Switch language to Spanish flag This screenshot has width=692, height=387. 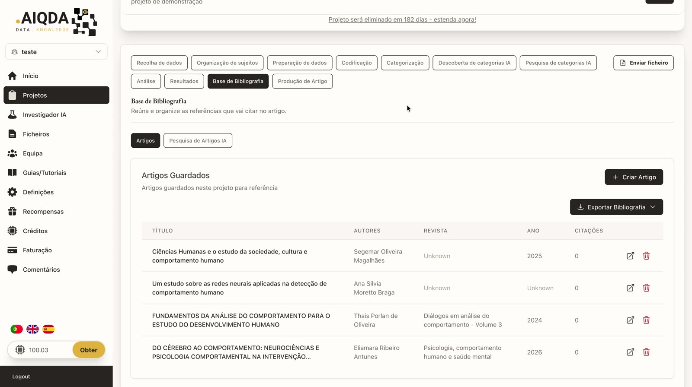(x=48, y=329)
